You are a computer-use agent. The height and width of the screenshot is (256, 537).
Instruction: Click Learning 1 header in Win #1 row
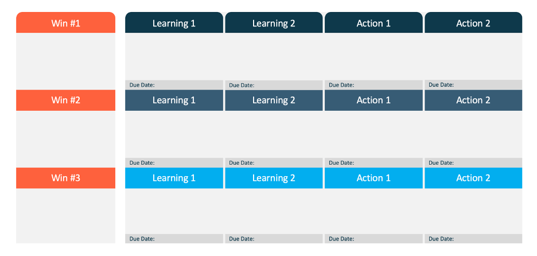[174, 22]
